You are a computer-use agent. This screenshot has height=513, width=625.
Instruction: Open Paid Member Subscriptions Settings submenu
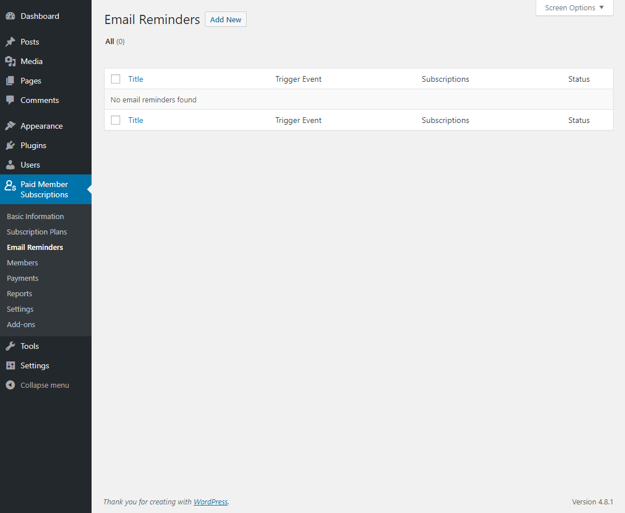click(x=20, y=309)
